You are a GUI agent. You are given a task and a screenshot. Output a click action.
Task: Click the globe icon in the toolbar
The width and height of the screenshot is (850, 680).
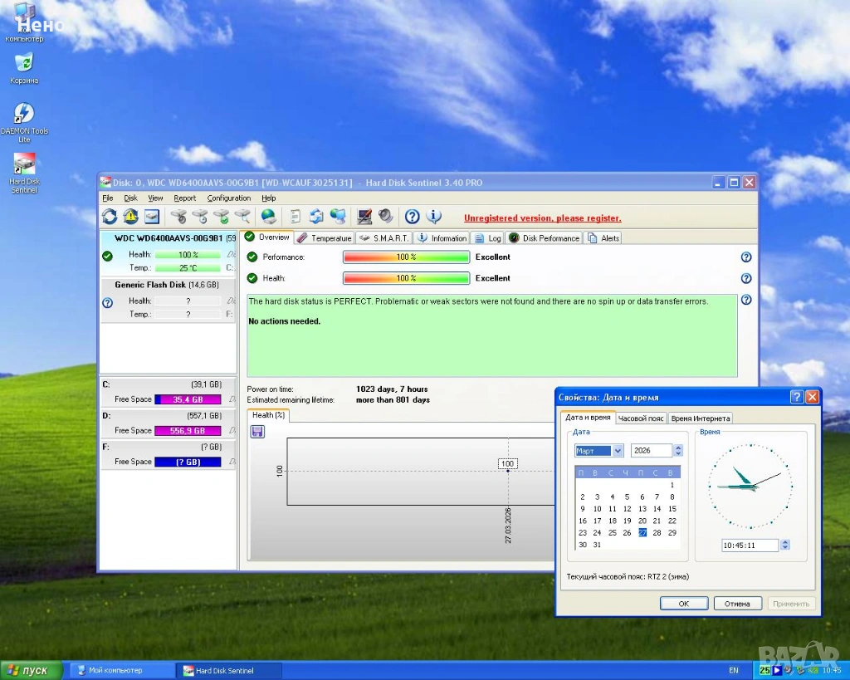(x=268, y=217)
